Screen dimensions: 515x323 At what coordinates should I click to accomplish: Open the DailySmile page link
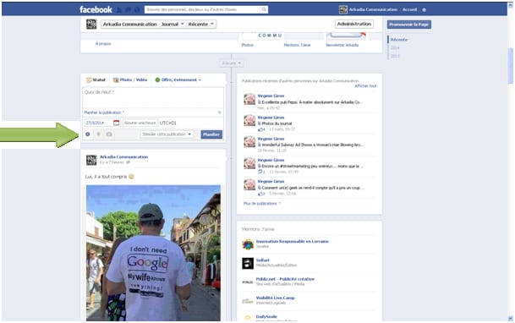point(266,316)
